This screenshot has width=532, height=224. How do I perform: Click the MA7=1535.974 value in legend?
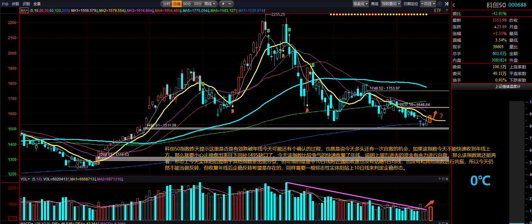pos(251,11)
